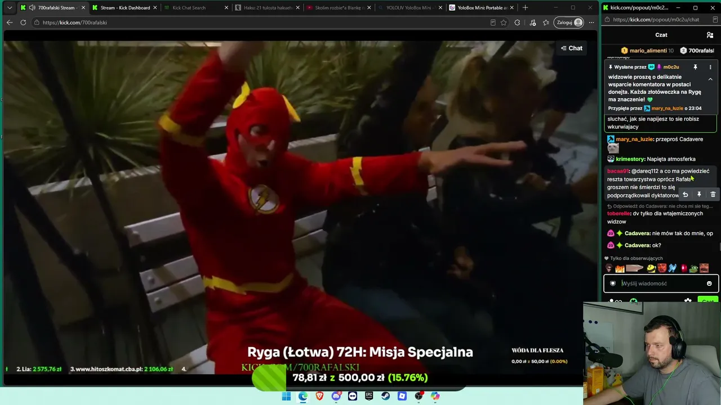Screen dimensions: 721x405
Task: Reload the kick.com/700rafalski page
Action: point(23,22)
